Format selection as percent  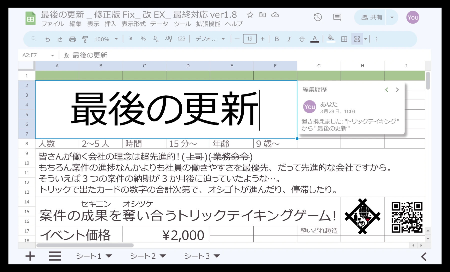pos(143,39)
